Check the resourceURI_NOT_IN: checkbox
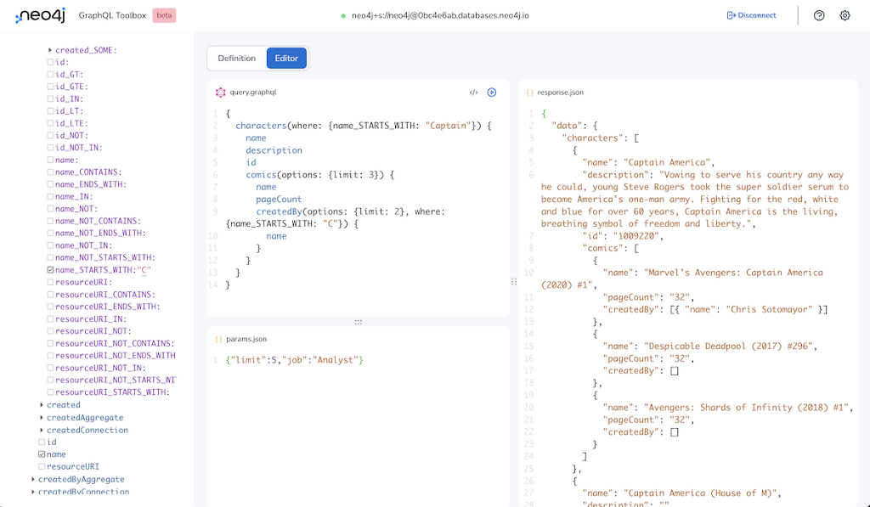The image size is (870, 507). click(x=50, y=368)
